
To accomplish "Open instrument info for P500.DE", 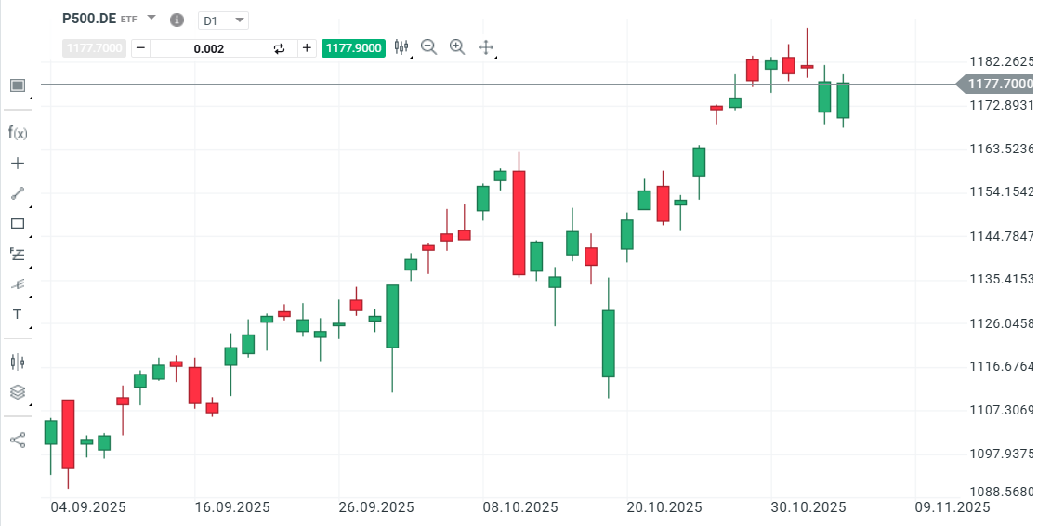I will point(177,20).
